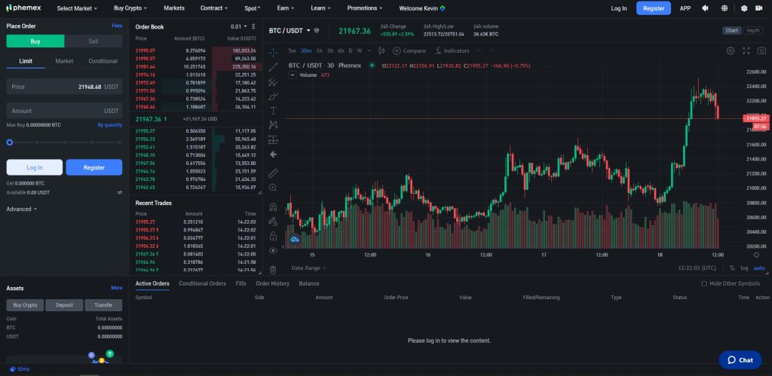The height and width of the screenshot is (376, 772).
Task: Toggle lock all drawing tools
Action: point(273,236)
